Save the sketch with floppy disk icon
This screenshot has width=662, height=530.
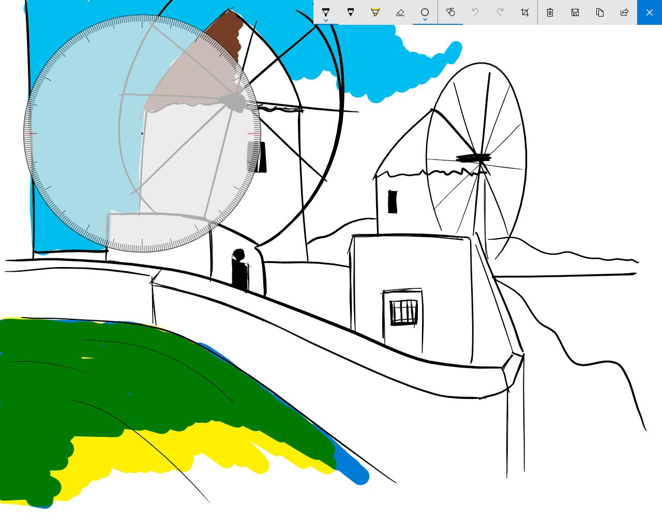[575, 12]
